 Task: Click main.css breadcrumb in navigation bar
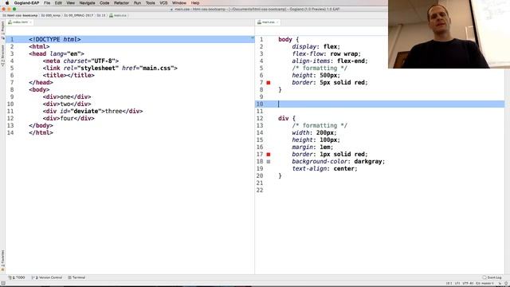click(x=118, y=15)
